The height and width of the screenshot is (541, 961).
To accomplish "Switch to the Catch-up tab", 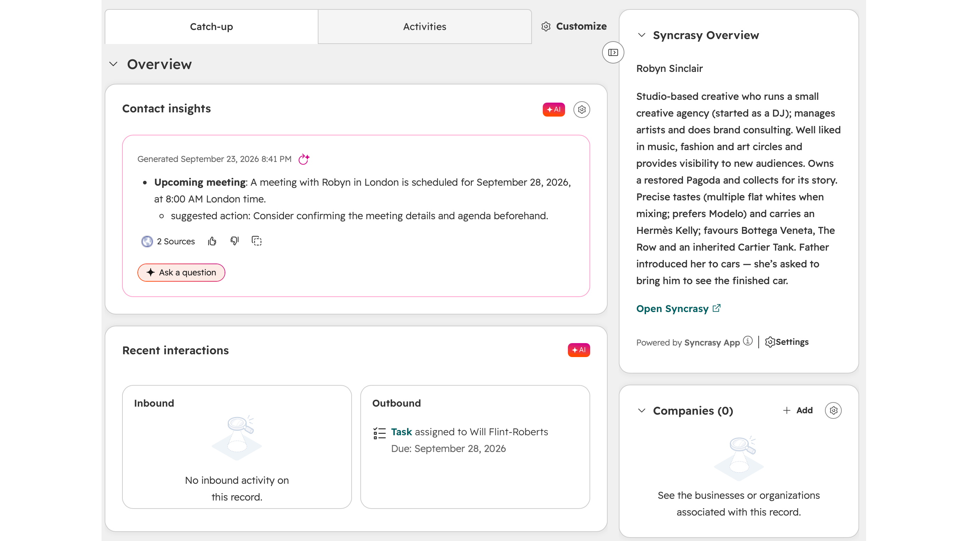I will click(211, 27).
